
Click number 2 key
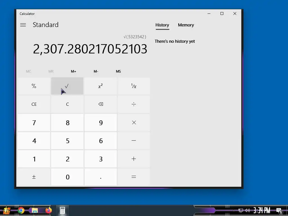point(67,159)
